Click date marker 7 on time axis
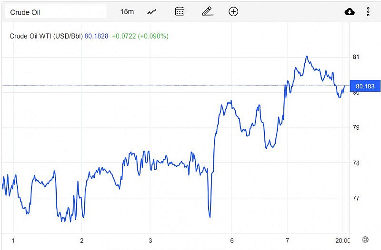381x250 pixels. (x=288, y=240)
